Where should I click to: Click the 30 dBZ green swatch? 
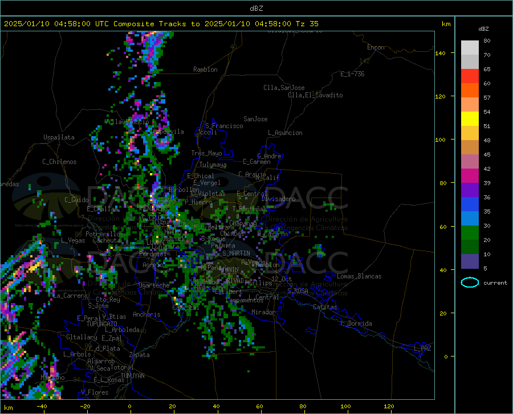click(470, 233)
